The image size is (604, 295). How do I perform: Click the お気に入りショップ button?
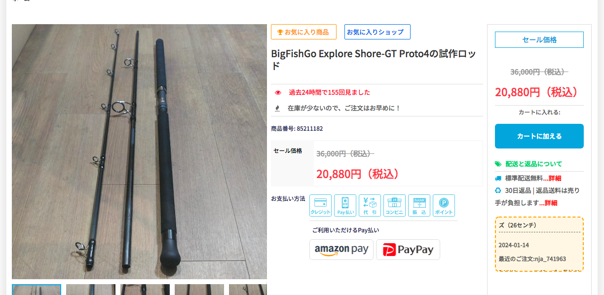377,32
